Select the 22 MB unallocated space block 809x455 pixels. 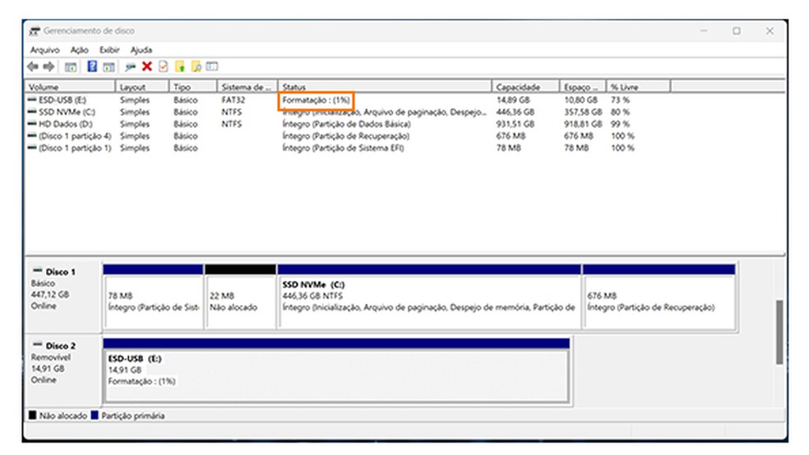click(239, 301)
